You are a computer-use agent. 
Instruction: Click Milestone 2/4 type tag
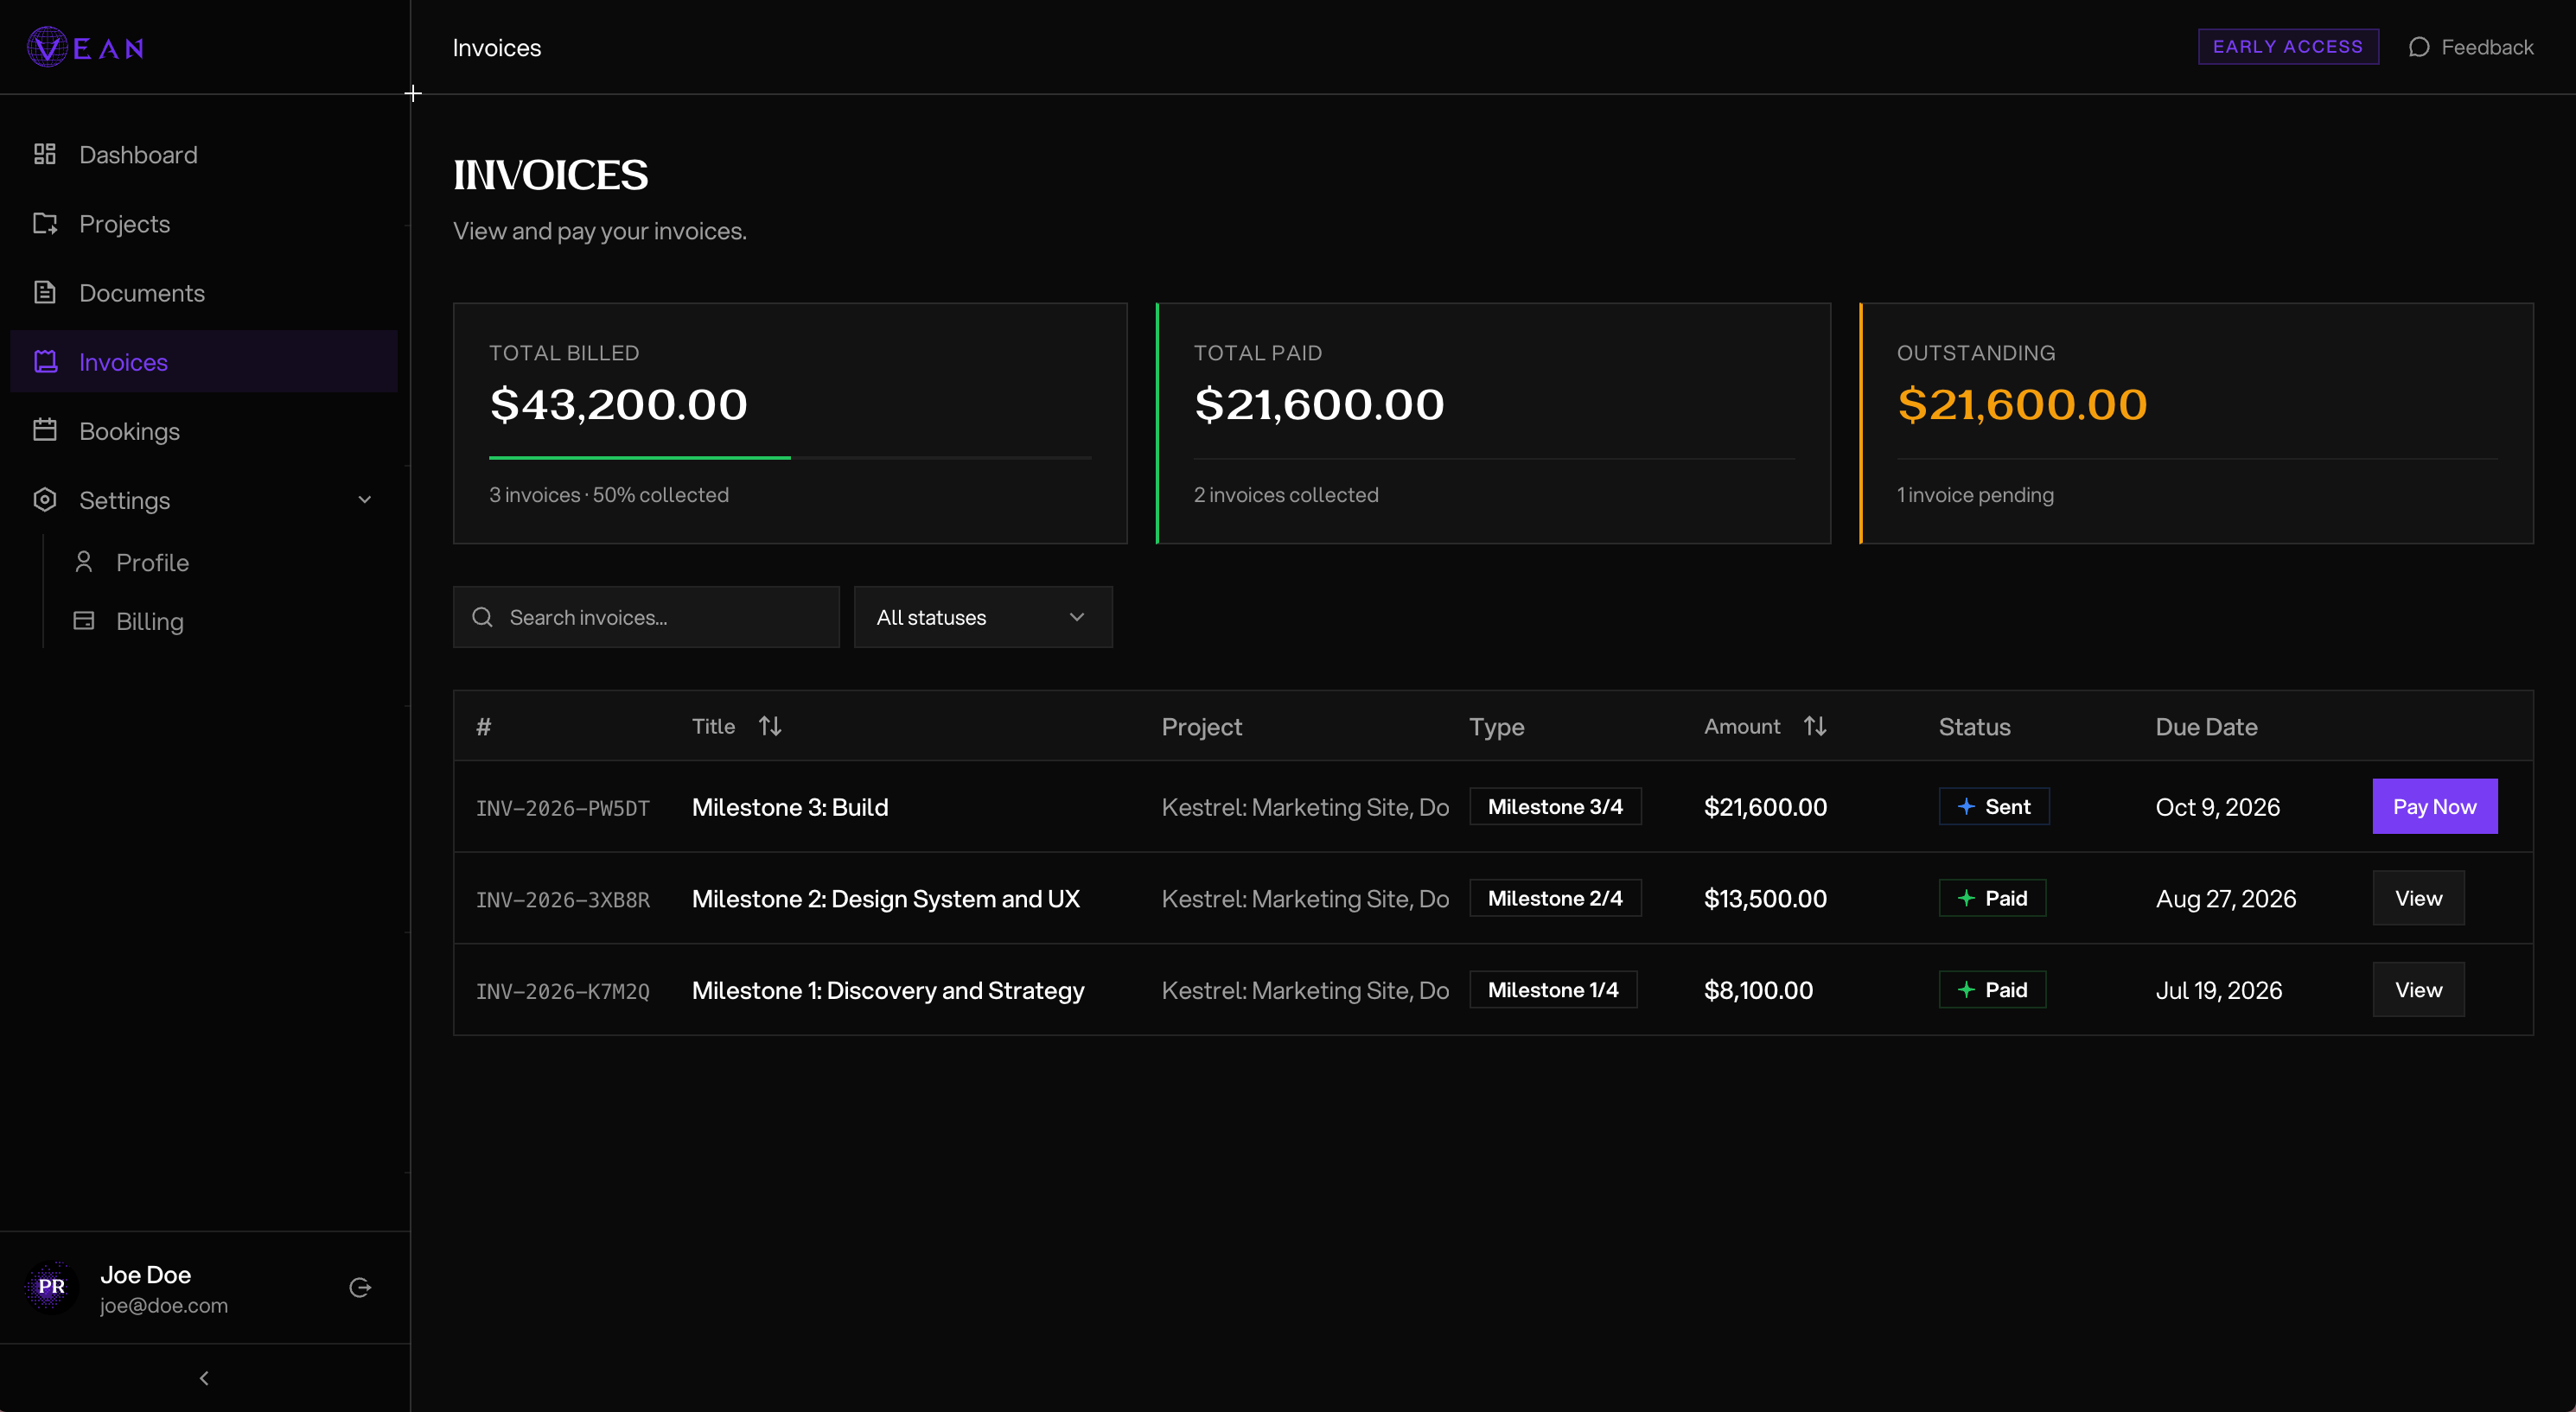[x=1555, y=898]
